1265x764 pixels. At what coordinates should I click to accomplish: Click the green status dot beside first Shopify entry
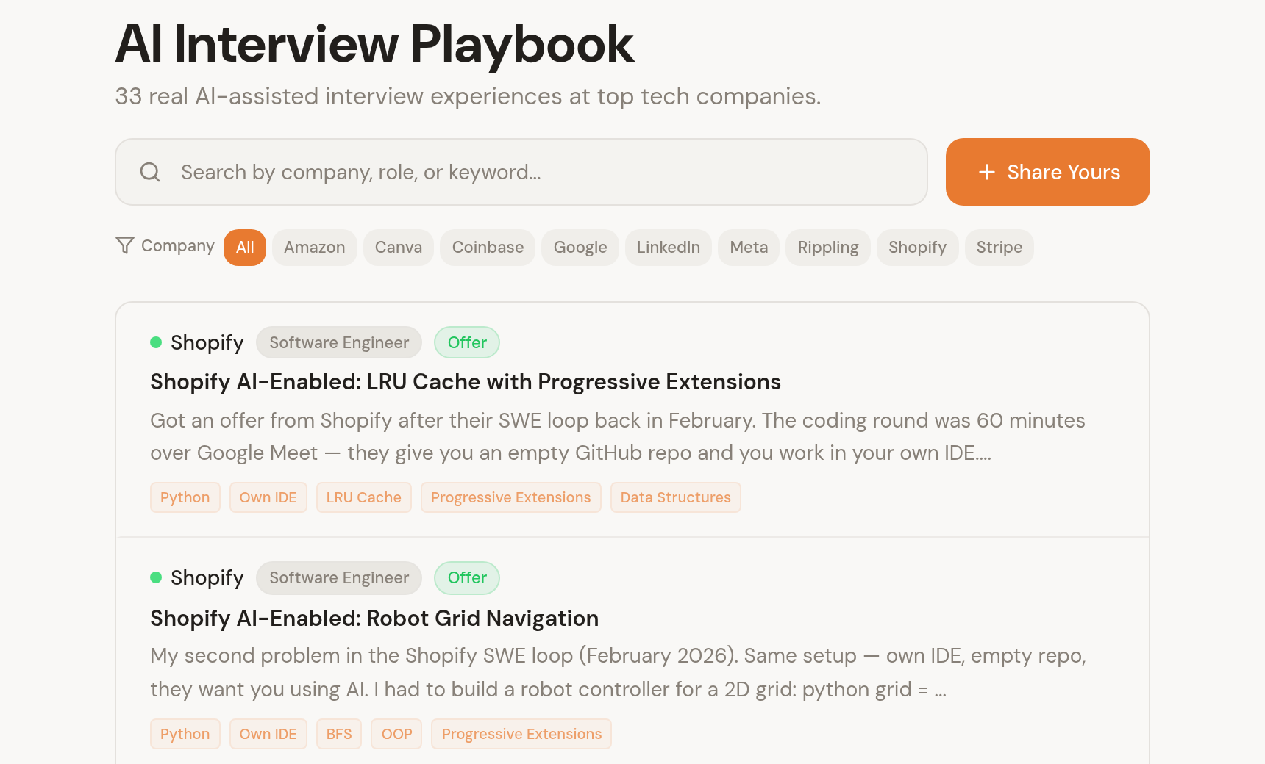[157, 342]
